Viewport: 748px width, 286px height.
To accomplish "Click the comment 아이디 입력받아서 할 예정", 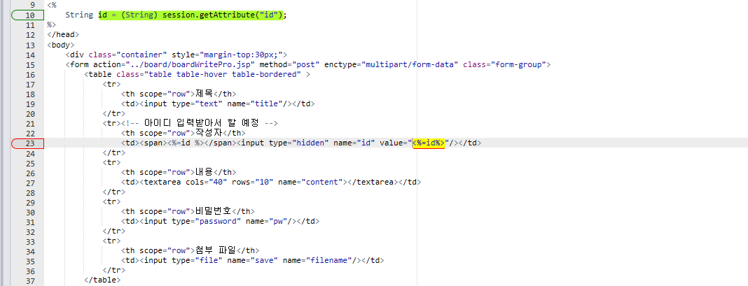I will point(202,124).
